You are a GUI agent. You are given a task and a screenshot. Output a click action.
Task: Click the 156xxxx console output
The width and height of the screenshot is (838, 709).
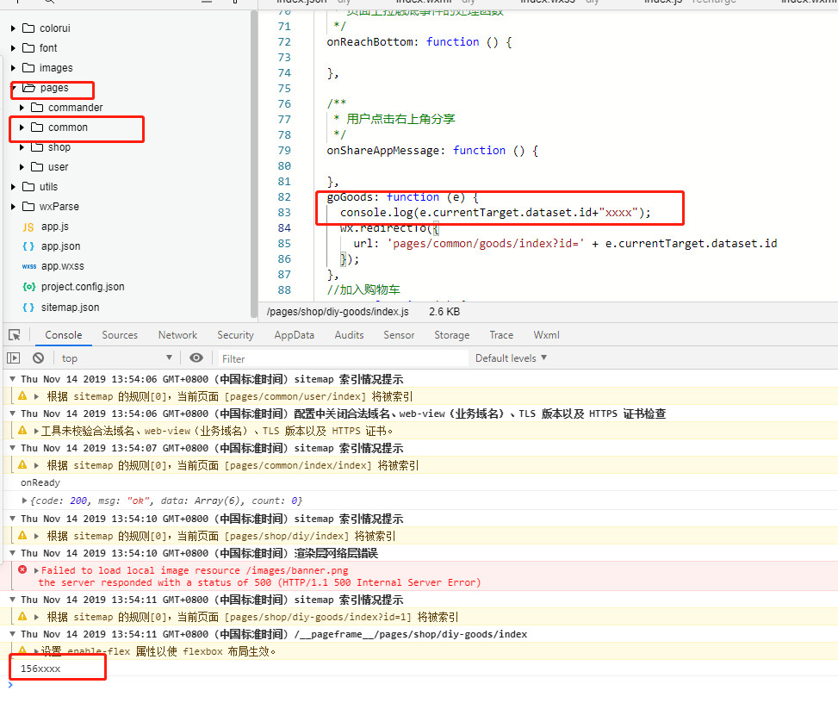click(40, 669)
